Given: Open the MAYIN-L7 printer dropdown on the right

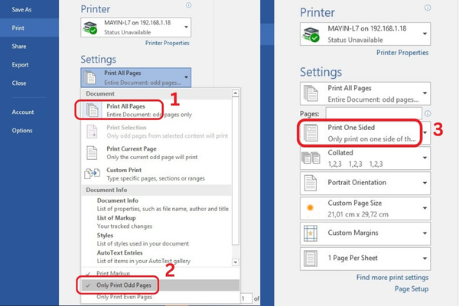Looking at the screenshot, I should coord(423,35).
